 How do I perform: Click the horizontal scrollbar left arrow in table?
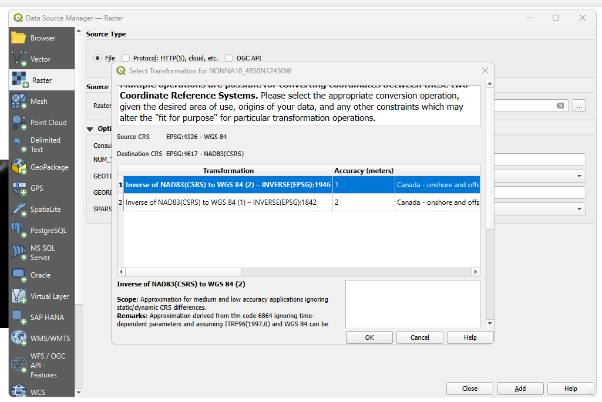click(121, 272)
